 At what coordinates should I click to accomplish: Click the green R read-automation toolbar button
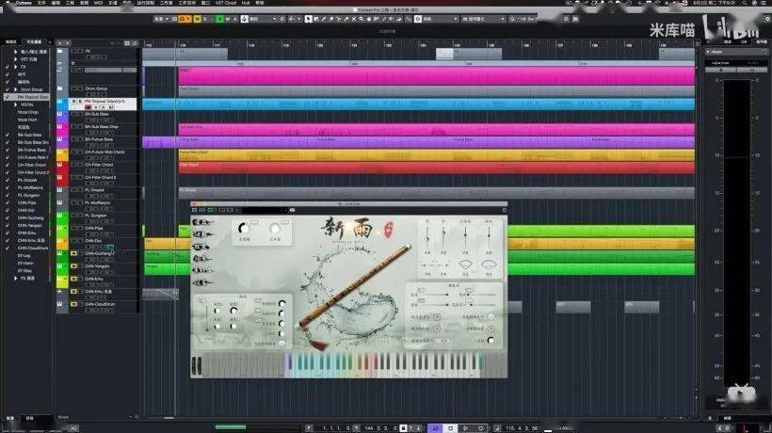click(219, 19)
